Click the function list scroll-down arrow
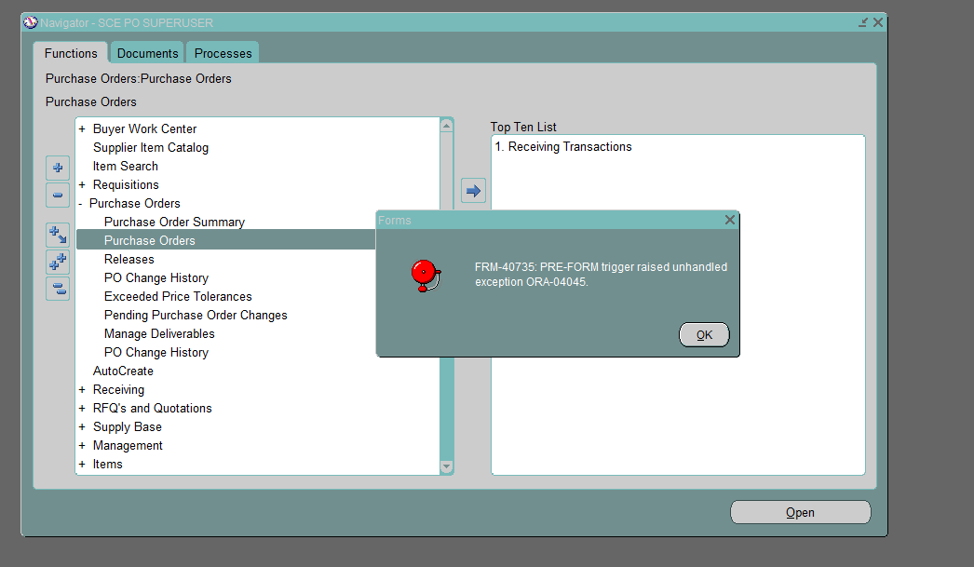The image size is (974, 567). pos(446,466)
